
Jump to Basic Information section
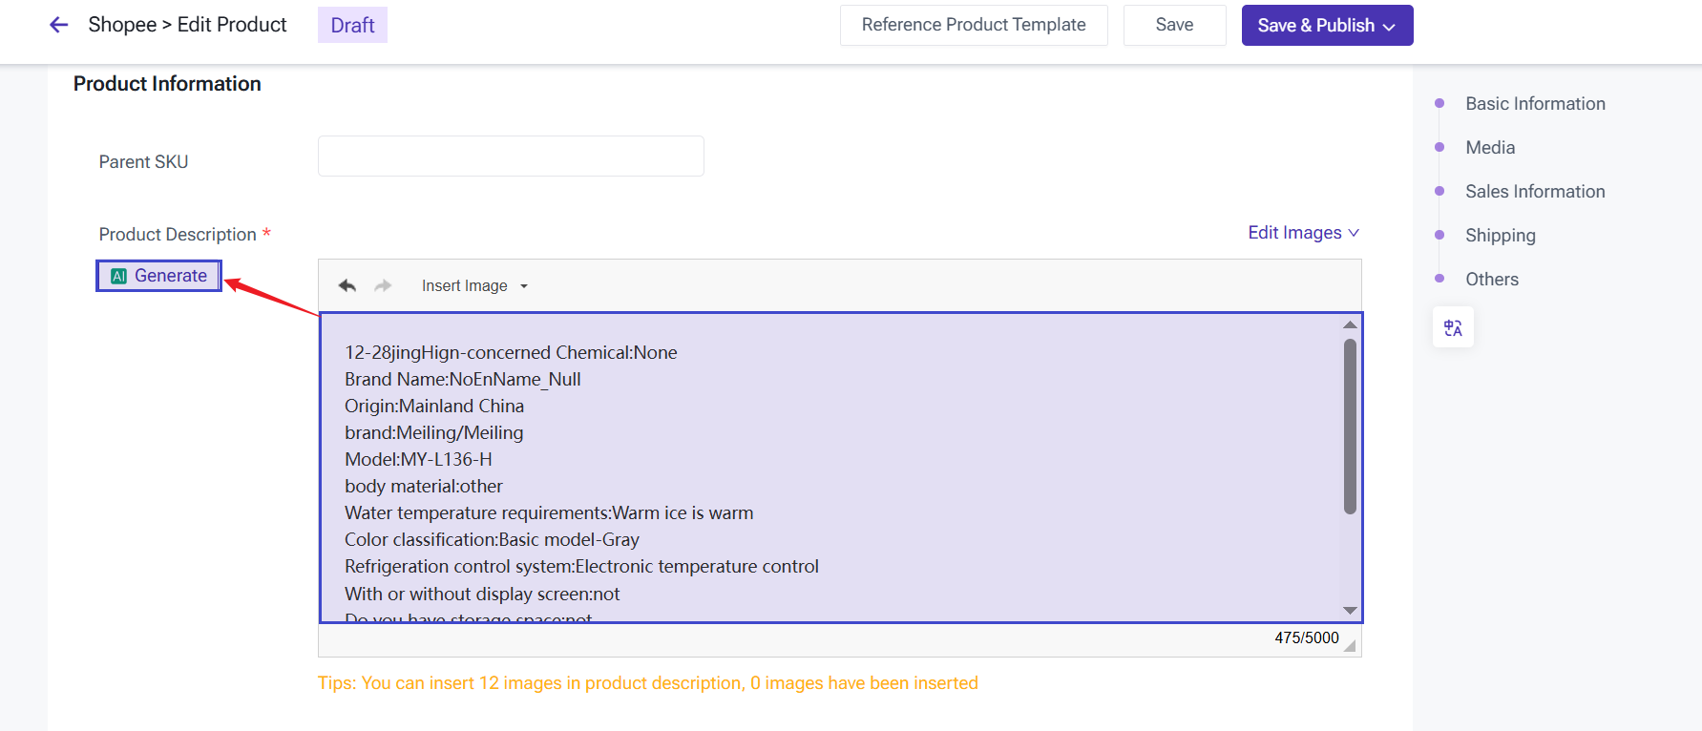[1535, 103]
